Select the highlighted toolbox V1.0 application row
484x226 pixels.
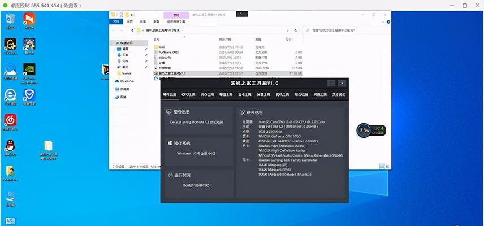point(228,73)
